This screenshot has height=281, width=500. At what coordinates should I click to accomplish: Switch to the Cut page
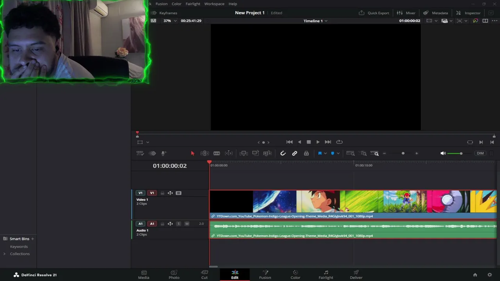[x=204, y=275]
